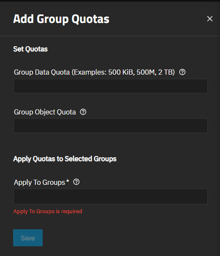Viewport: 220px width, 256px height.
Task: Click the 'Apply To Groups' label text
Action: [40, 182]
